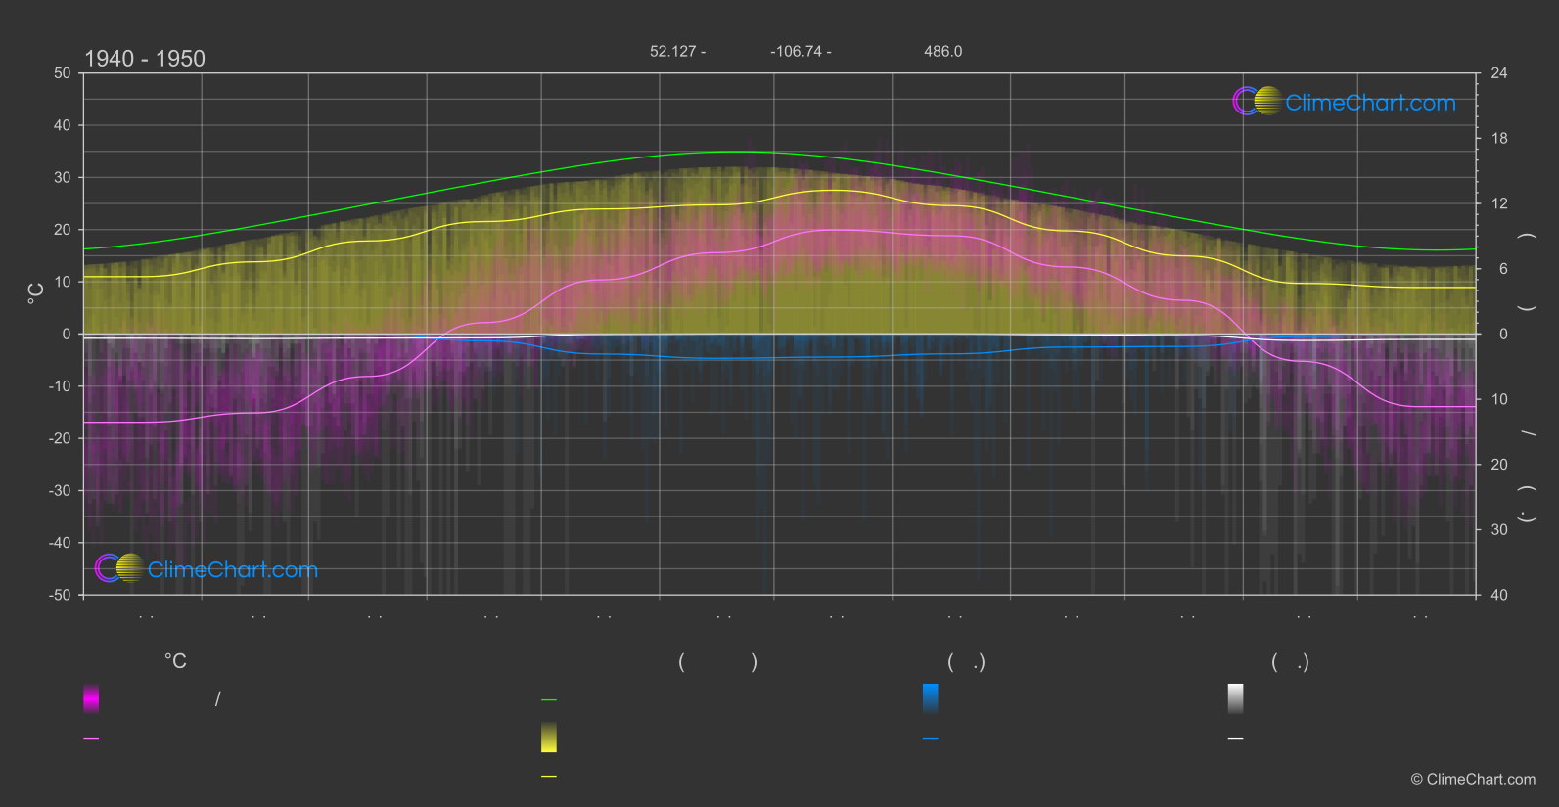Image resolution: width=1559 pixels, height=807 pixels.
Task: Click the 1940 - 1950 chart title
Action: click(x=145, y=59)
